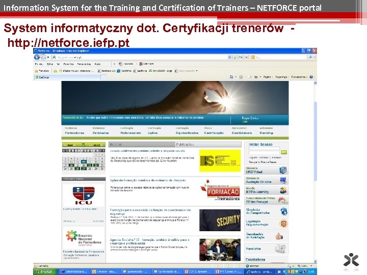
Task: Click the browser Back arrow button
Action: (37, 57)
